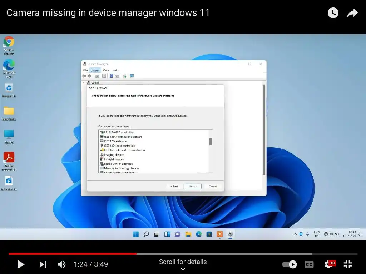
Task: Click the ENG US language indicator
Action: coord(317,234)
